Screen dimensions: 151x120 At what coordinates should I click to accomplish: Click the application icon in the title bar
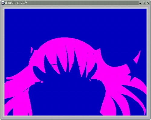tap(3, 3)
